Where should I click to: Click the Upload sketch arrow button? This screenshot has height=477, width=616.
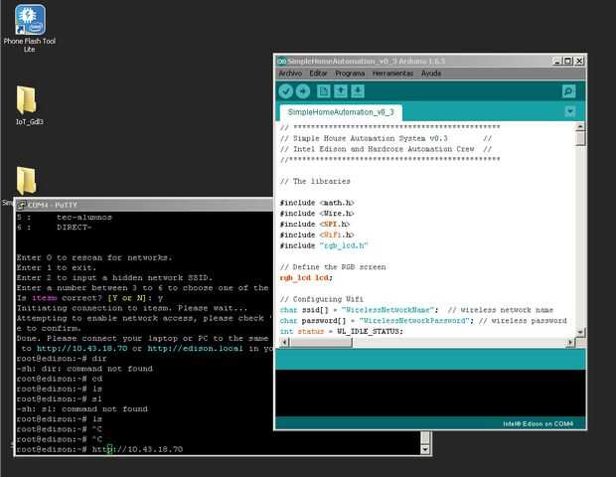302,91
